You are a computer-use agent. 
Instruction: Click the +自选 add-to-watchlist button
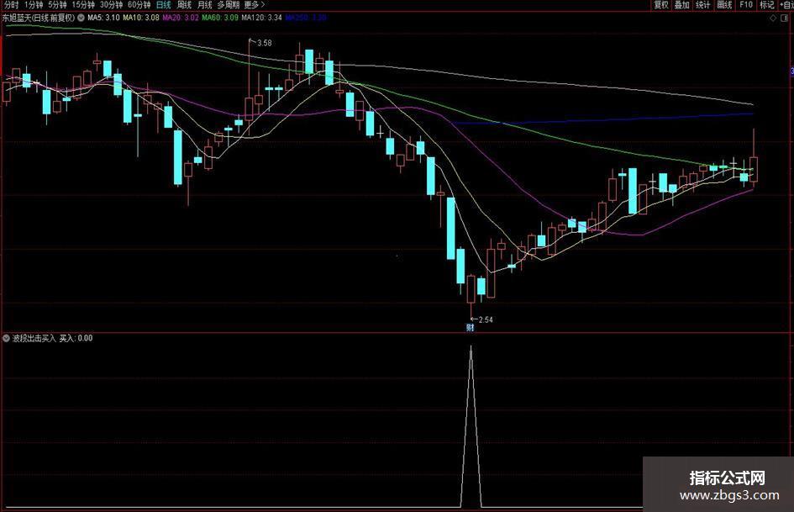click(x=786, y=4)
